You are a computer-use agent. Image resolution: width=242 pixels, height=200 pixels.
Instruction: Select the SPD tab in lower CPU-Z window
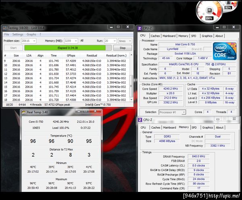194,128
